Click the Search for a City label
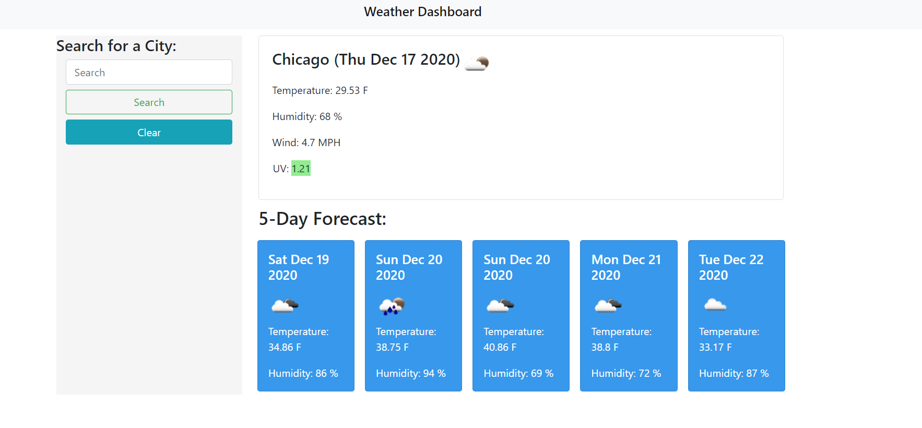The height and width of the screenshot is (428, 922). 116,46
